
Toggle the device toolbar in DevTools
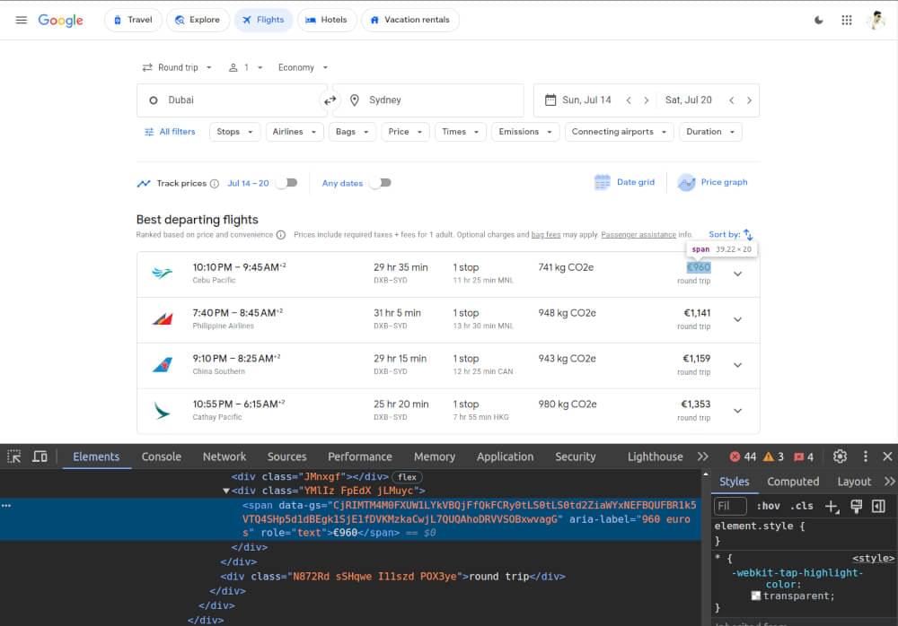point(40,456)
